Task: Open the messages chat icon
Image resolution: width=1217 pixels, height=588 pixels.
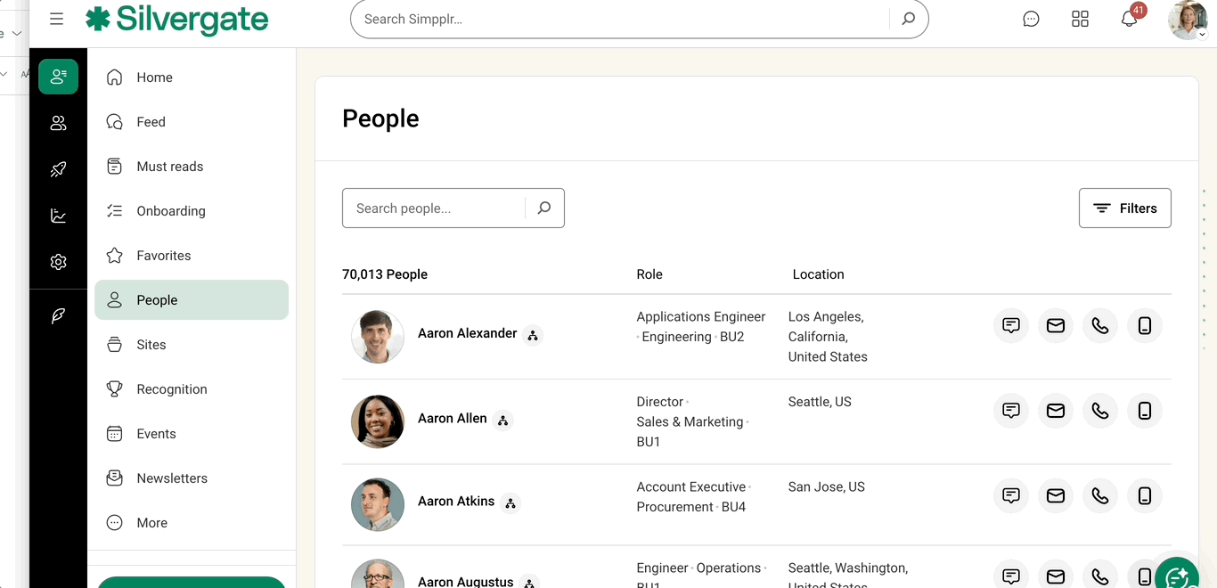Action: pos(1031,18)
